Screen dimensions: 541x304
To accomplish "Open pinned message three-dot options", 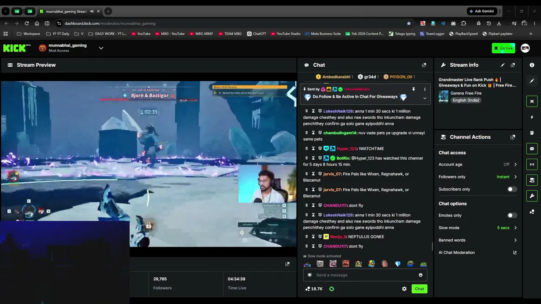I will pos(425,89).
